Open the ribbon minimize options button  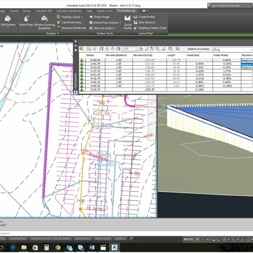145,11
